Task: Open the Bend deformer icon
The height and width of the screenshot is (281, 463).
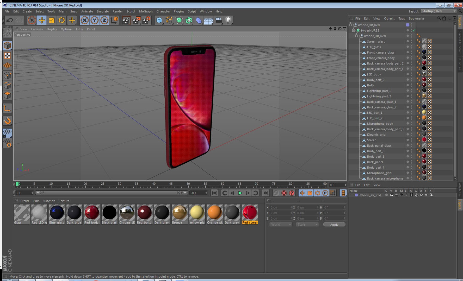Action: [199, 20]
